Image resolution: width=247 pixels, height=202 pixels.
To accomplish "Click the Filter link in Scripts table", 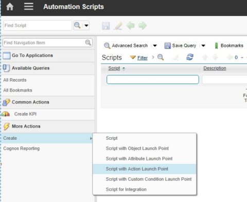I will coord(143,58).
